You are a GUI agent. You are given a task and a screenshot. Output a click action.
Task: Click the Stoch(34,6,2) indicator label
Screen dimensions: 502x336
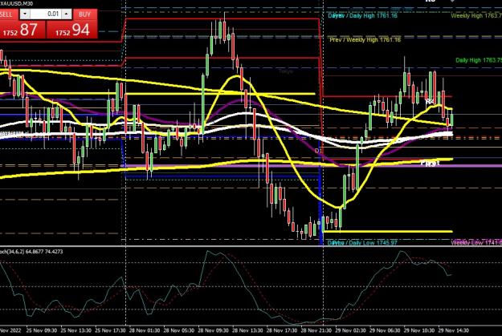click(x=31, y=252)
